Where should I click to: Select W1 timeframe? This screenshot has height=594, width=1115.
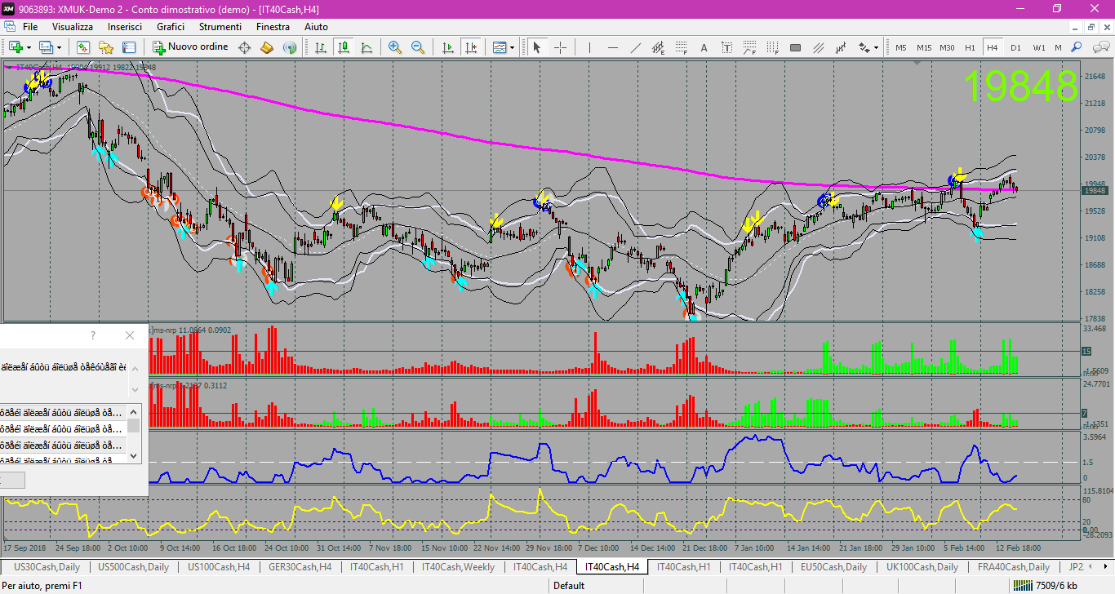pyautogui.click(x=1038, y=47)
